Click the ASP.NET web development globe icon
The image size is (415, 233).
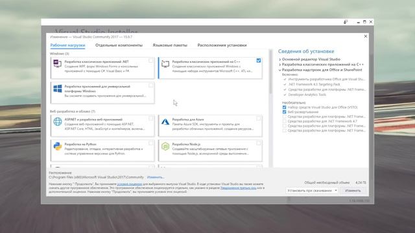point(58,121)
